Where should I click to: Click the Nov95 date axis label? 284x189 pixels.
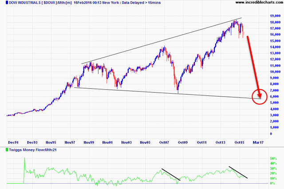51,142
